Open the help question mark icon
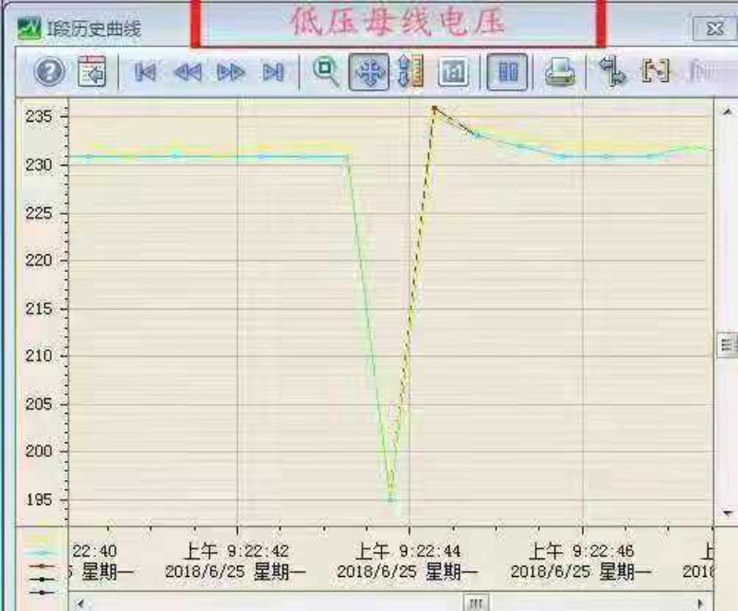 click(50, 72)
